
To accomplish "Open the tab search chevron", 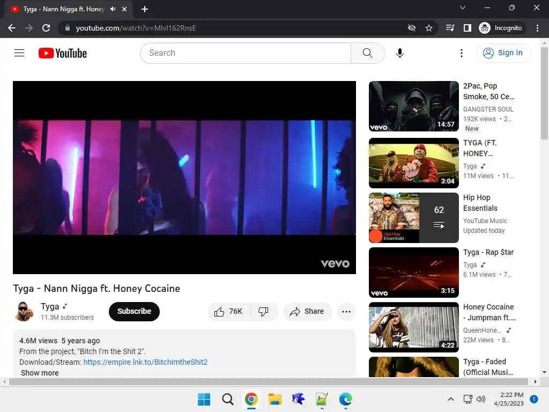I will pos(463,8).
